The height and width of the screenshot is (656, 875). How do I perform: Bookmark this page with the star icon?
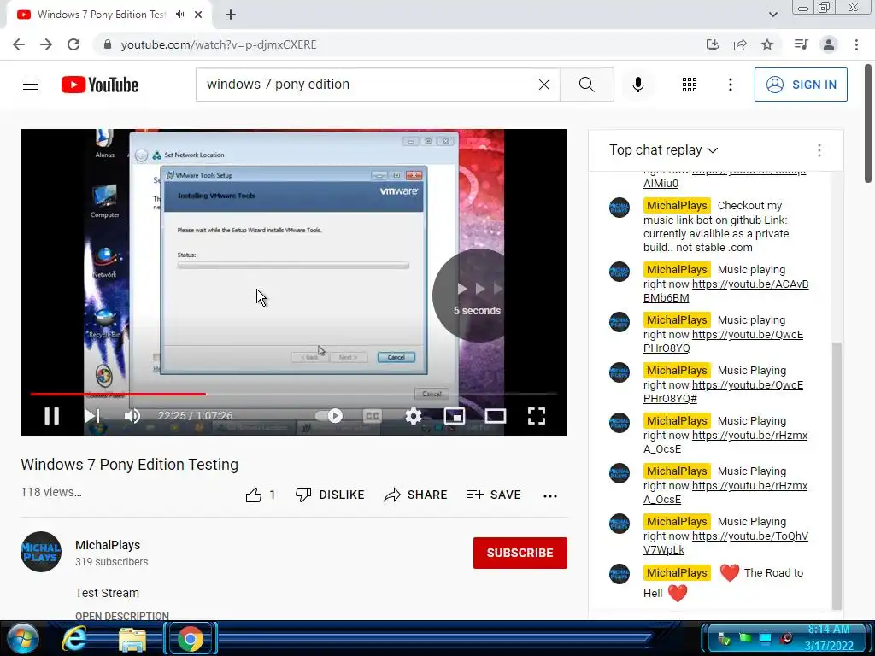tap(767, 44)
